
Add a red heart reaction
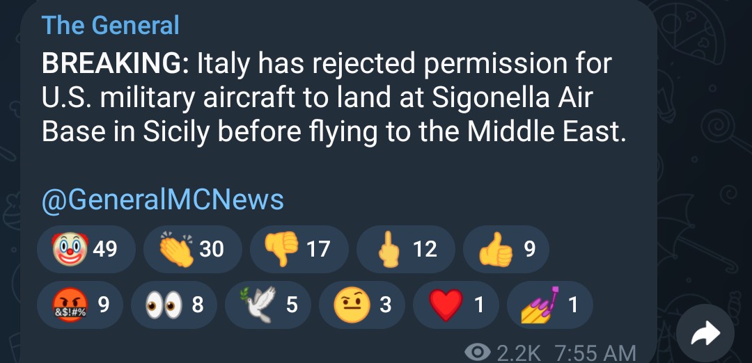coord(455,304)
